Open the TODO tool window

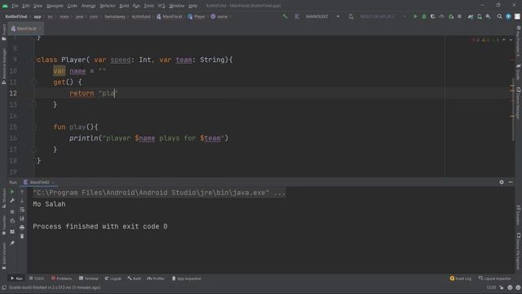(37, 278)
